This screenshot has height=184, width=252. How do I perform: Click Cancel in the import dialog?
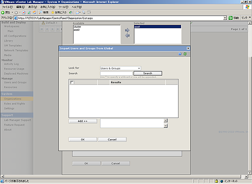[112, 139]
